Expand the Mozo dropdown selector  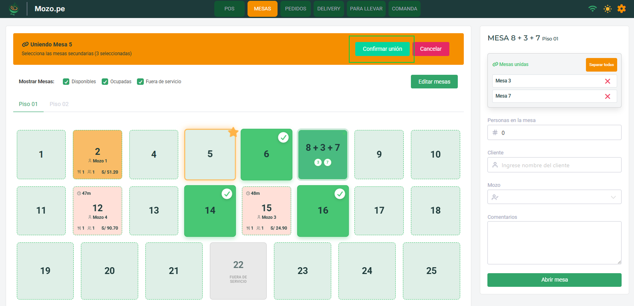[x=554, y=197]
